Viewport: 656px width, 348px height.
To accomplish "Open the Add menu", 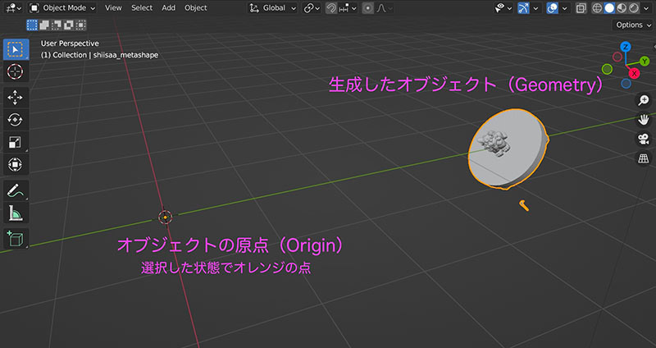I will coord(169,8).
